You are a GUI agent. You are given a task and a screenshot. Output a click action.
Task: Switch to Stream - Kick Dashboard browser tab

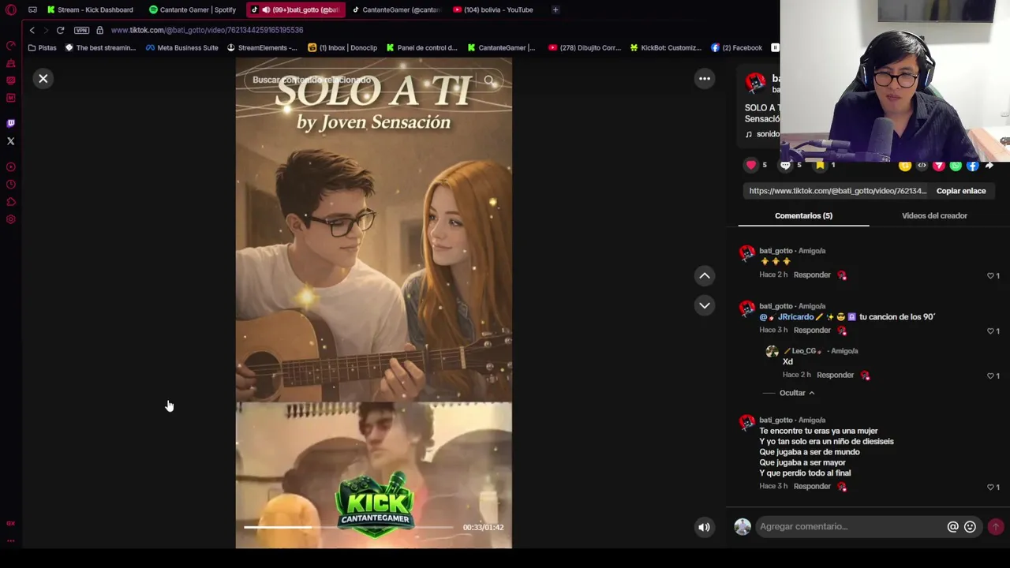[x=90, y=9]
